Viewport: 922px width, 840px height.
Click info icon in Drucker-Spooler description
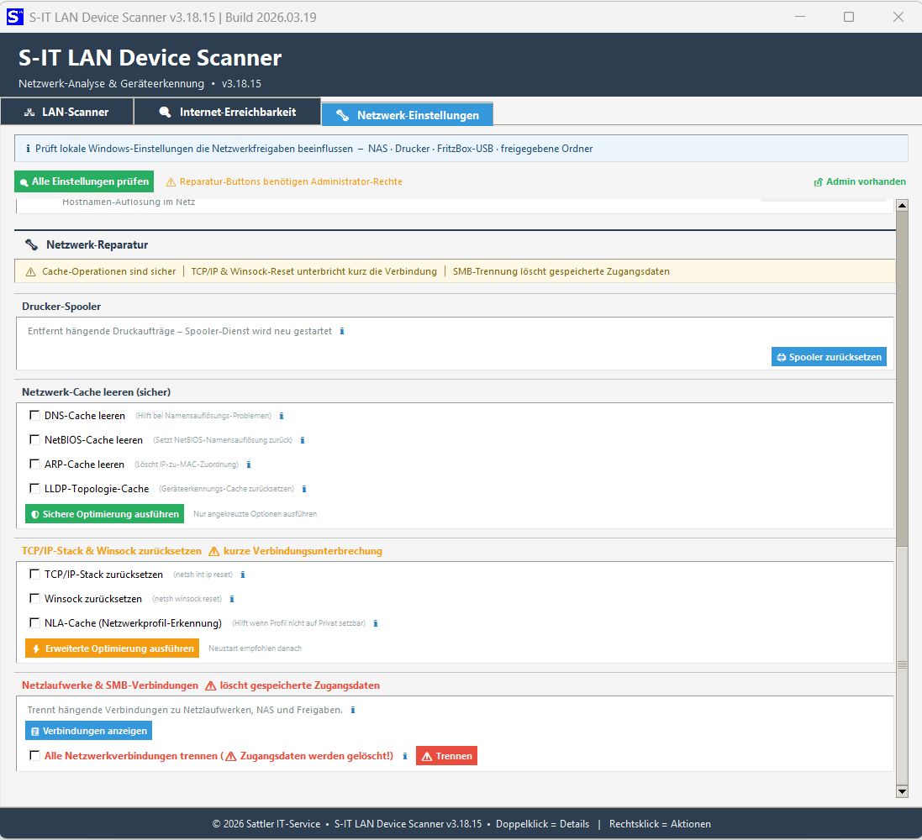pyautogui.click(x=342, y=332)
